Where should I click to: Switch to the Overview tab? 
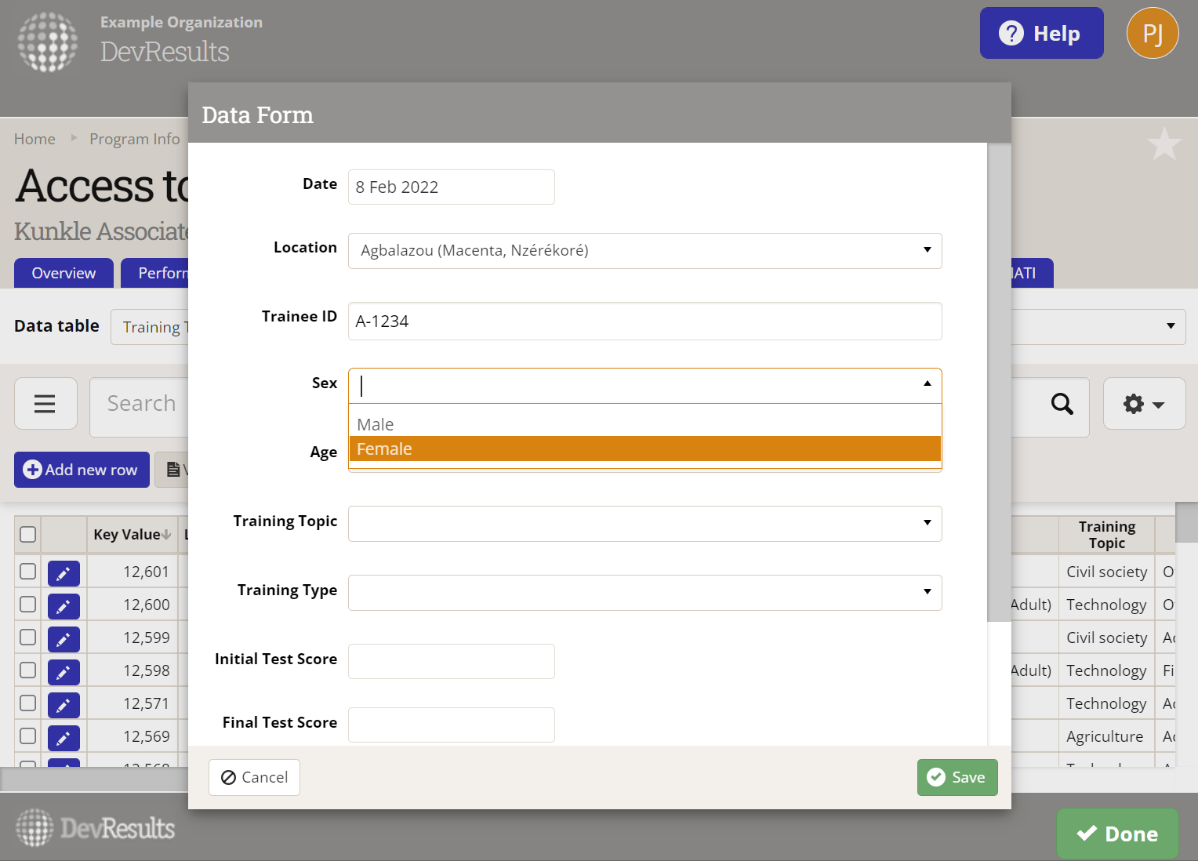coord(64,273)
